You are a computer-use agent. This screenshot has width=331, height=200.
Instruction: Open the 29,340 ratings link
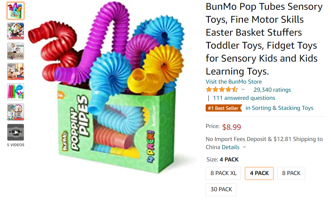pyautogui.click(x=272, y=90)
